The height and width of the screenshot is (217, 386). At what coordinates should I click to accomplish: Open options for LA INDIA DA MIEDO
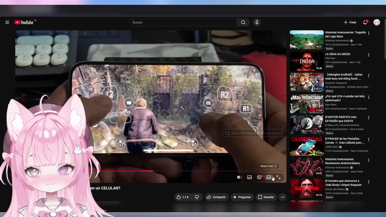click(x=369, y=55)
